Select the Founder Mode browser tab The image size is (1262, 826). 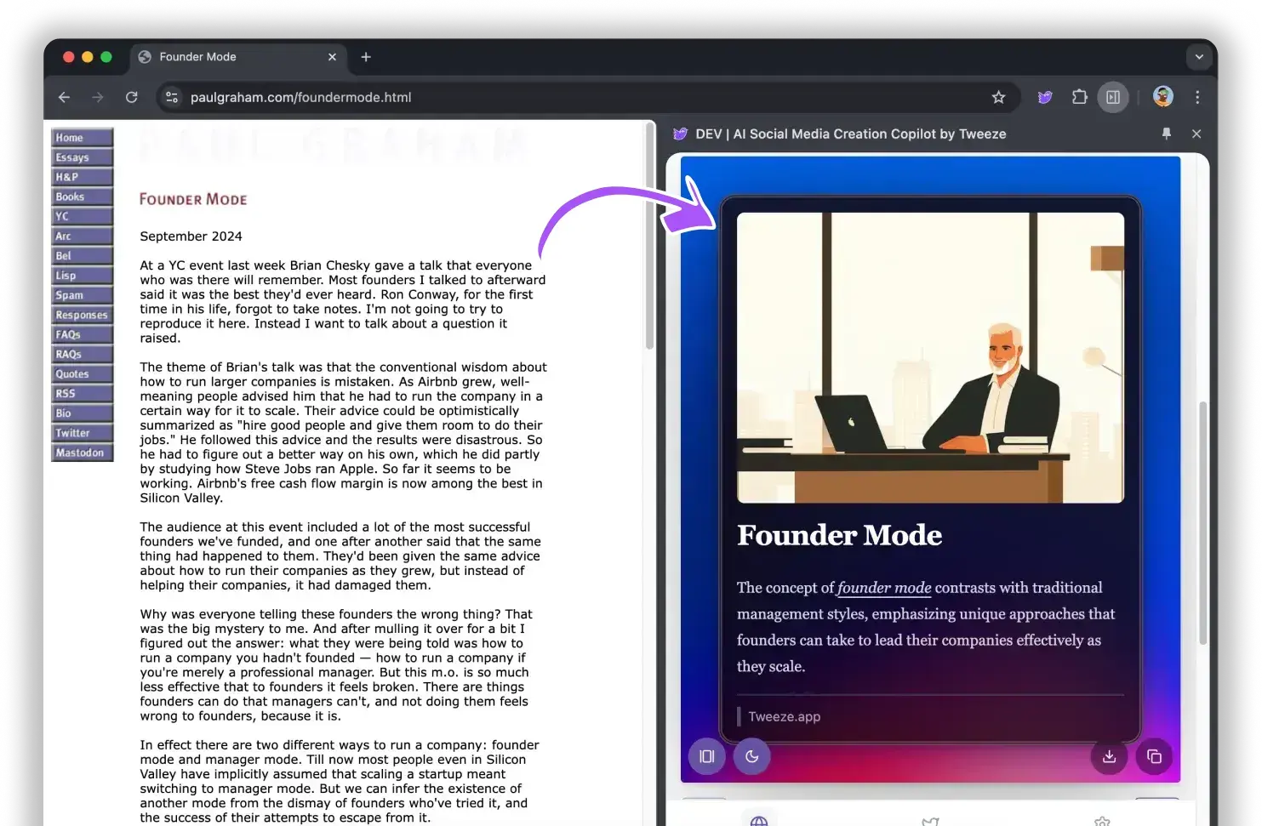click(x=237, y=57)
